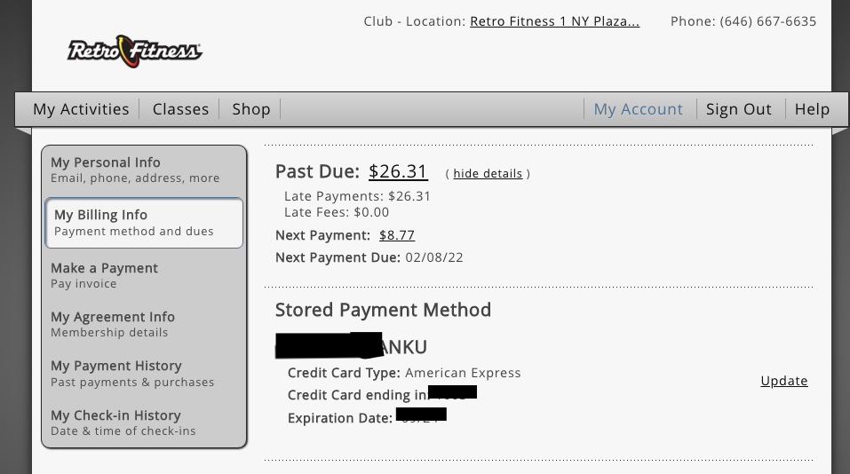Click the Retro Fitness logo
850x474 pixels.
[x=135, y=51]
